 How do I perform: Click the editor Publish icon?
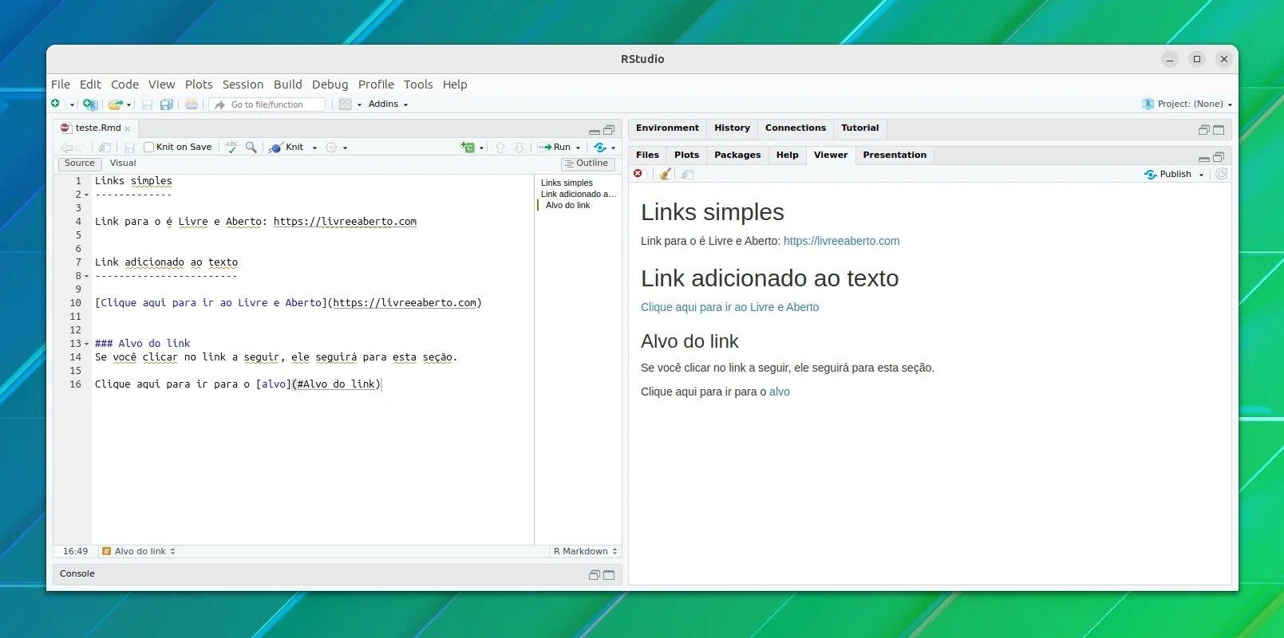[x=600, y=148]
